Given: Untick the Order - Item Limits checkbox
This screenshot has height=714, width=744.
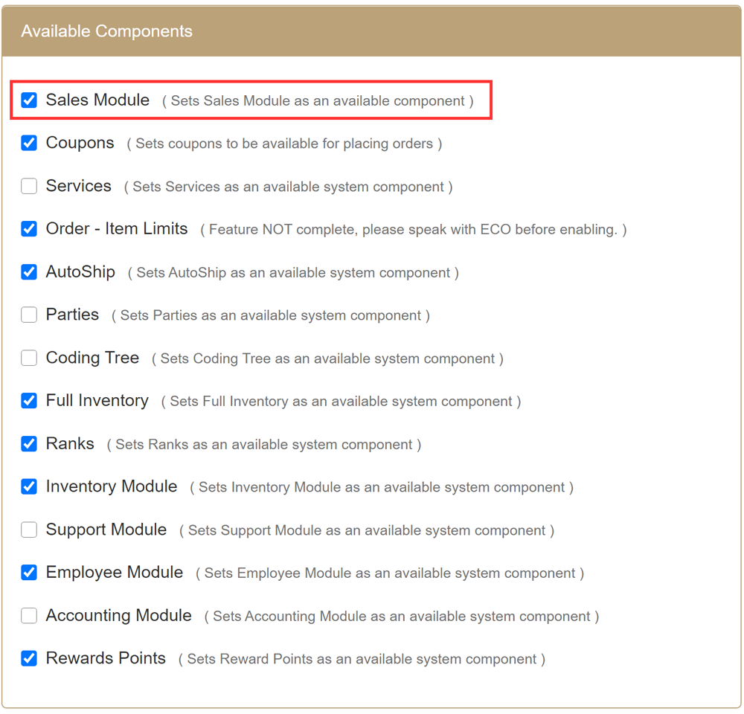Looking at the screenshot, I should coord(29,229).
